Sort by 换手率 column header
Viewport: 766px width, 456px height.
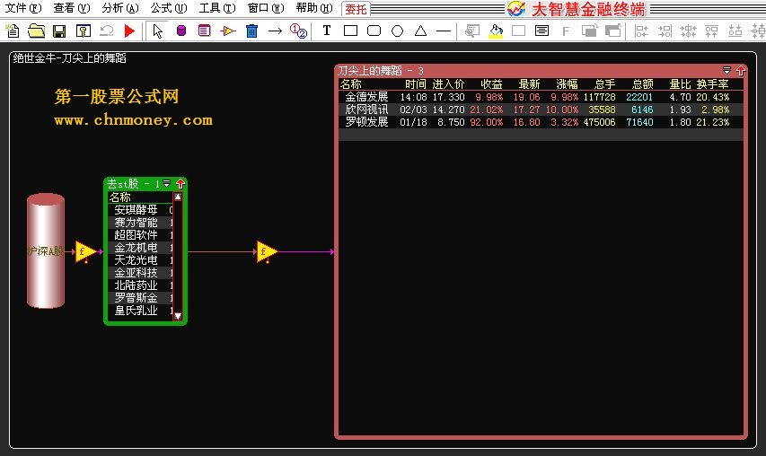pos(712,84)
